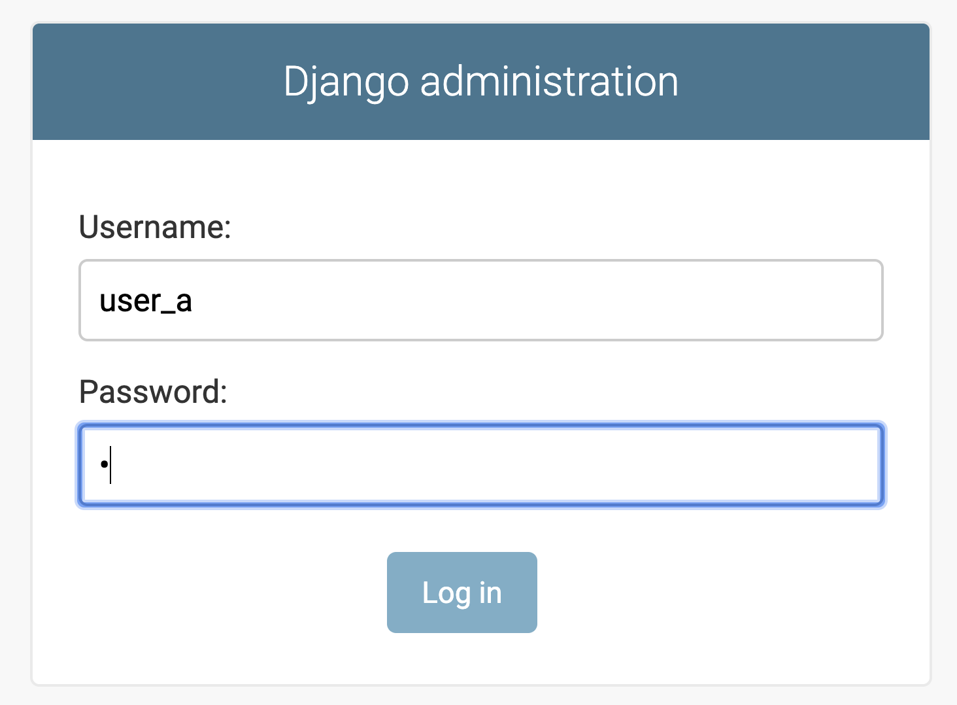This screenshot has height=705, width=957.
Task: Select the text user_a in Username field
Action: coord(145,300)
